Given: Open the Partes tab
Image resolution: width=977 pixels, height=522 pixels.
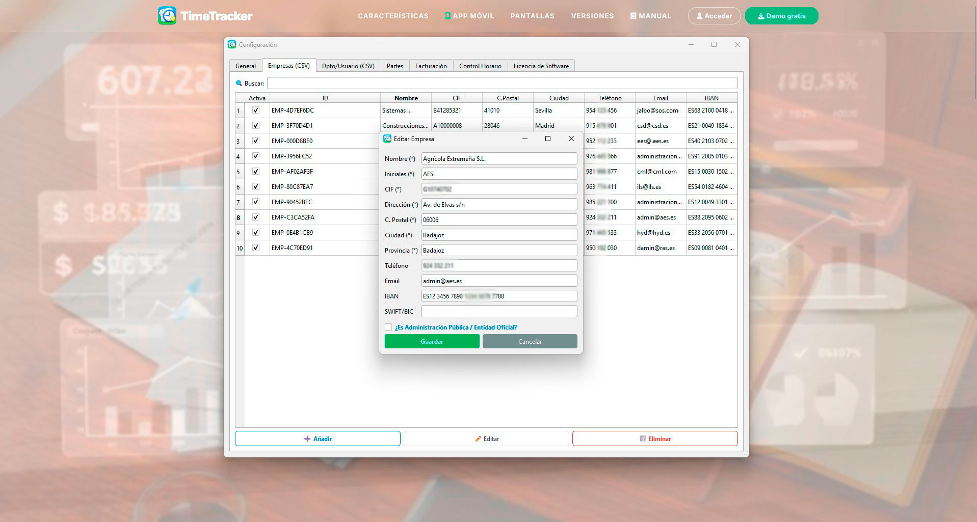Looking at the screenshot, I should 395,66.
